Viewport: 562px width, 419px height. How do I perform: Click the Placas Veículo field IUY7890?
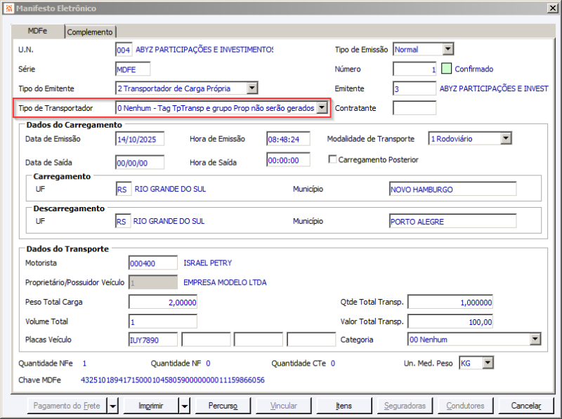click(153, 340)
